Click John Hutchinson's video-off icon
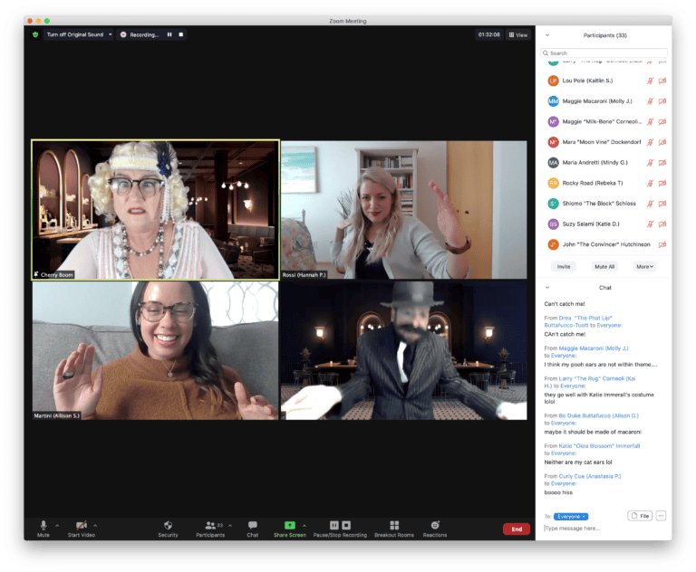Viewport: 696px width, 572px height. point(662,244)
